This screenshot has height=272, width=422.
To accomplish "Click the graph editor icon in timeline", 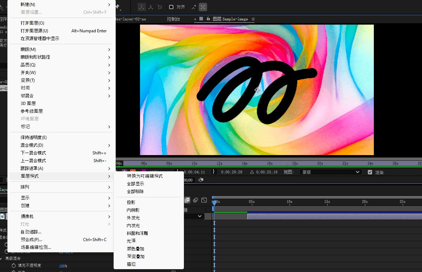I will [204, 200].
